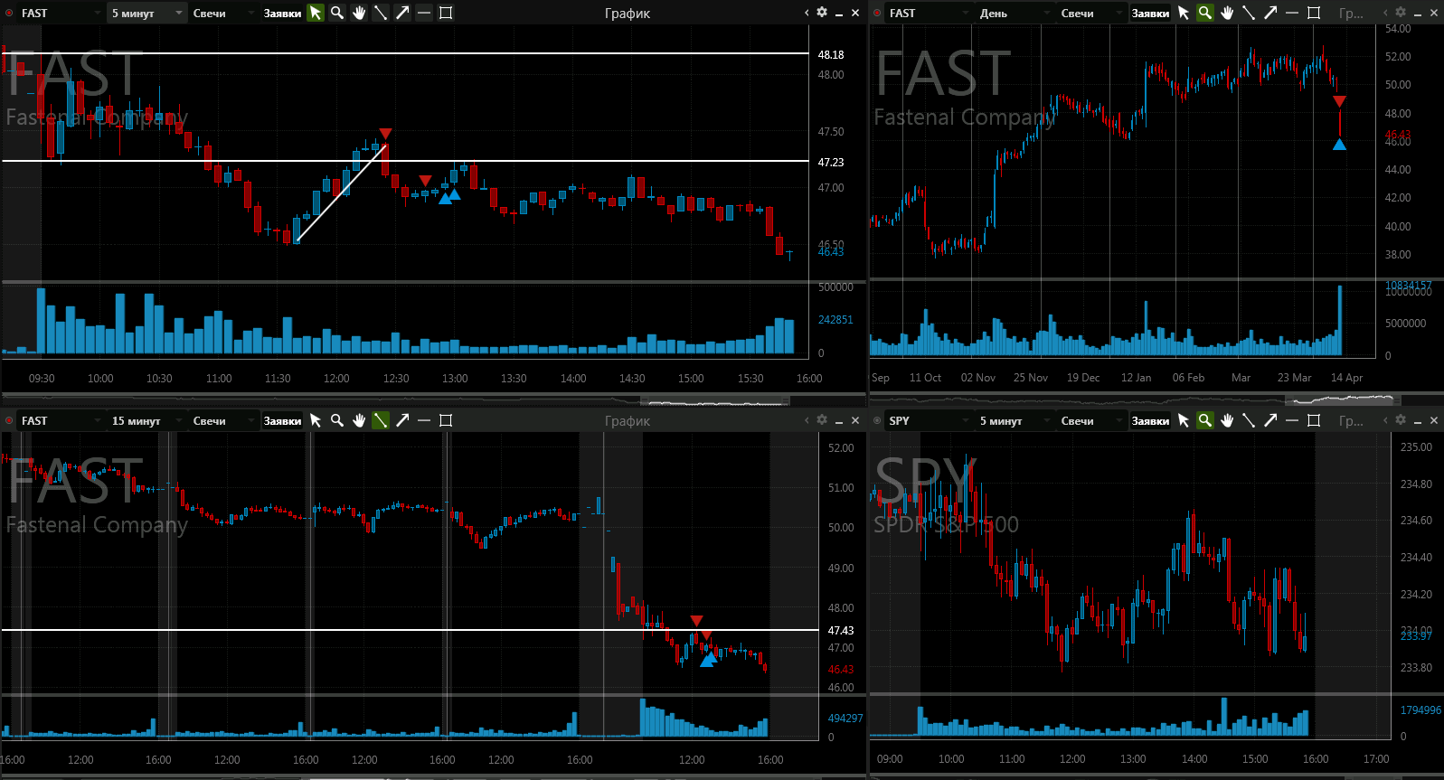Open Свечи chart type dropdown in FAST 5 минут chart

[223, 13]
